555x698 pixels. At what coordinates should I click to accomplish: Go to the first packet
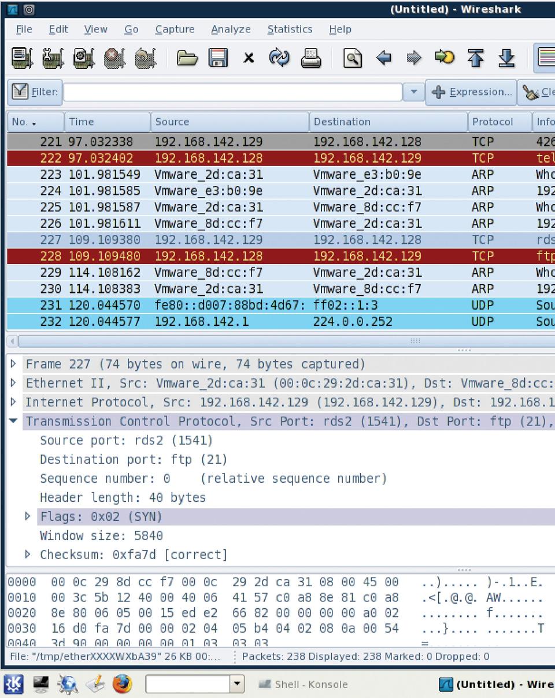click(x=475, y=58)
